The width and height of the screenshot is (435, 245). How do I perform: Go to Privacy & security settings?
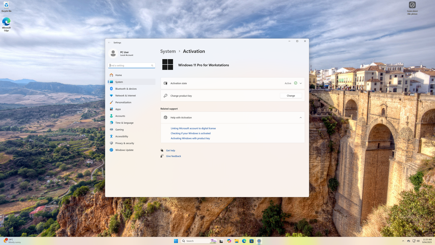132,143
